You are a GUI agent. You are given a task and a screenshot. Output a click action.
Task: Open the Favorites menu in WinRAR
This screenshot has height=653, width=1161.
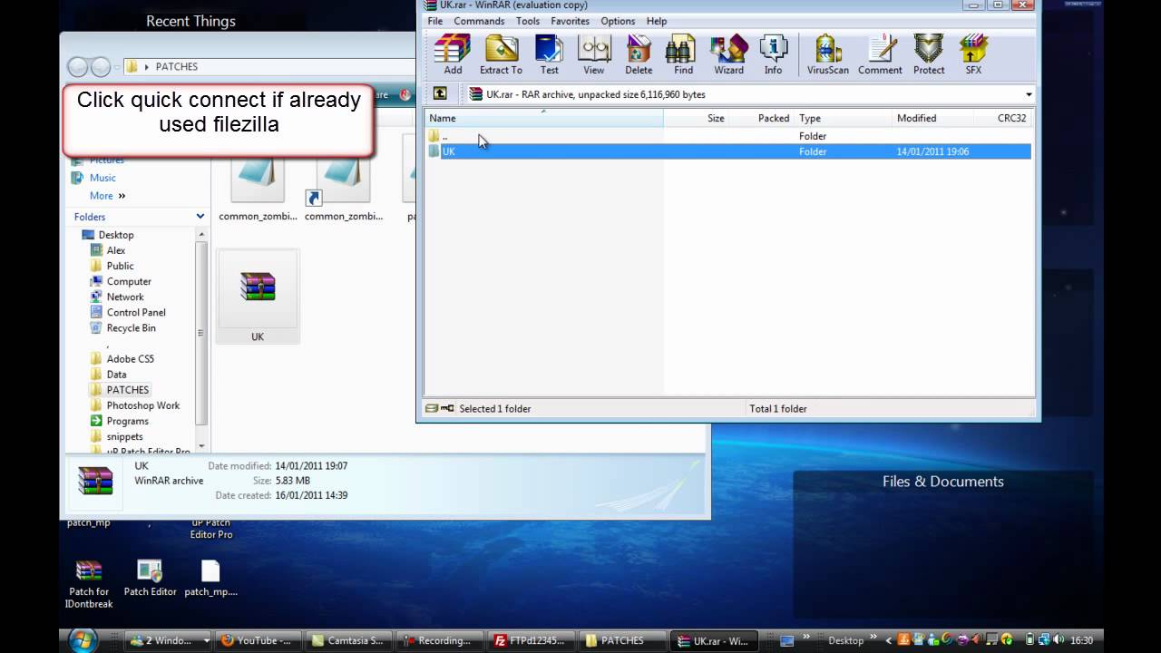tap(570, 21)
